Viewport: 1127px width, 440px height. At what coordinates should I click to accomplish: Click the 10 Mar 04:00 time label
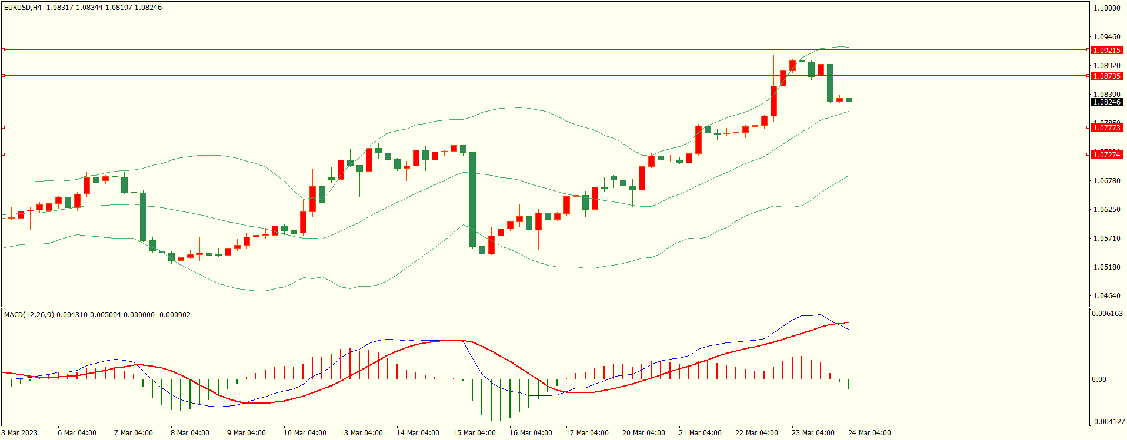tap(305, 433)
